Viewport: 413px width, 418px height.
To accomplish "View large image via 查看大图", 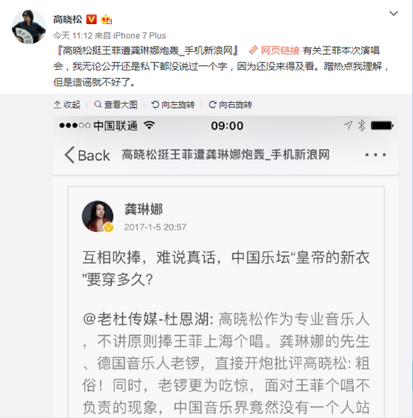I will (116, 105).
